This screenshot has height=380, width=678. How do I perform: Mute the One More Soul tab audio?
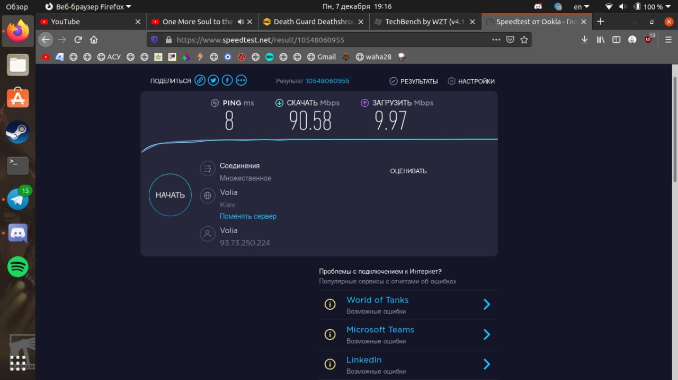[x=241, y=22]
